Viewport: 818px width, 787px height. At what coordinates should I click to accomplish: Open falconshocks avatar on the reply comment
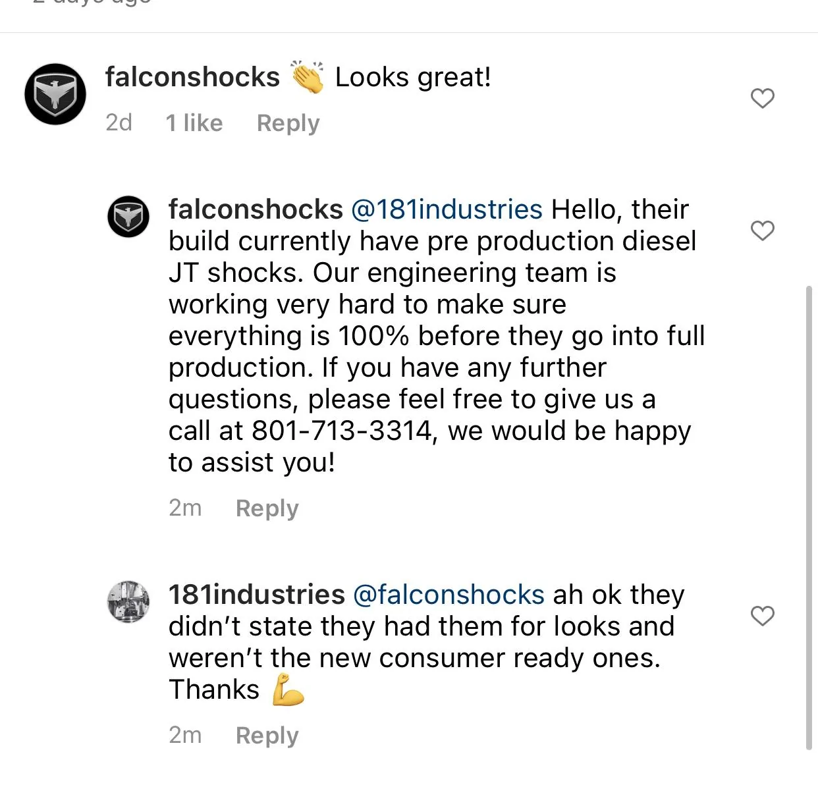[128, 217]
